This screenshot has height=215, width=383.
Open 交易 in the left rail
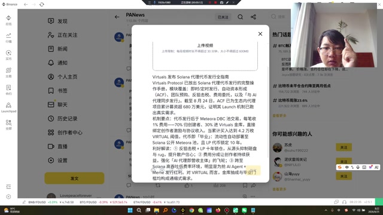tap(8, 73)
